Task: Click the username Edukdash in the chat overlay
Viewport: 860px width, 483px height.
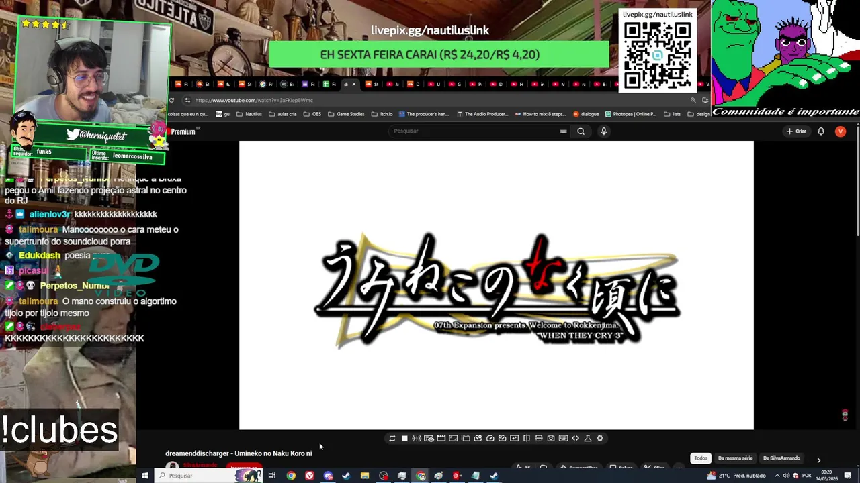Action: tap(40, 256)
